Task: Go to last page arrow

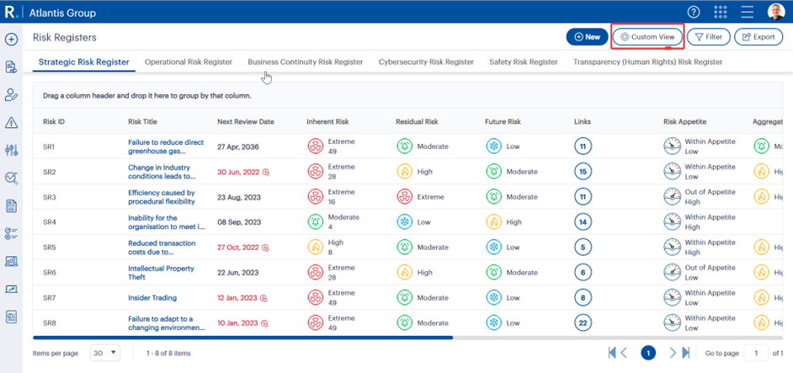Action: [686, 353]
